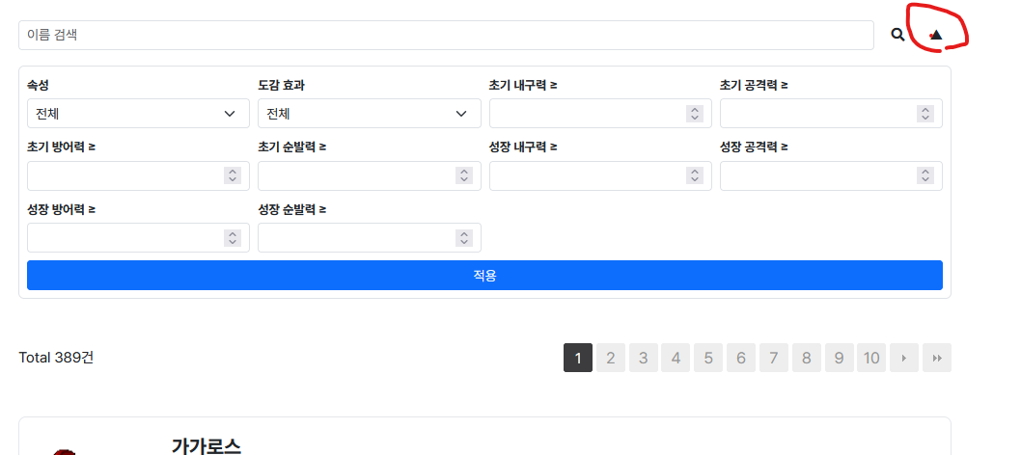Focus the 이름 검색 search field
1021x455 pixels.
tap(446, 36)
